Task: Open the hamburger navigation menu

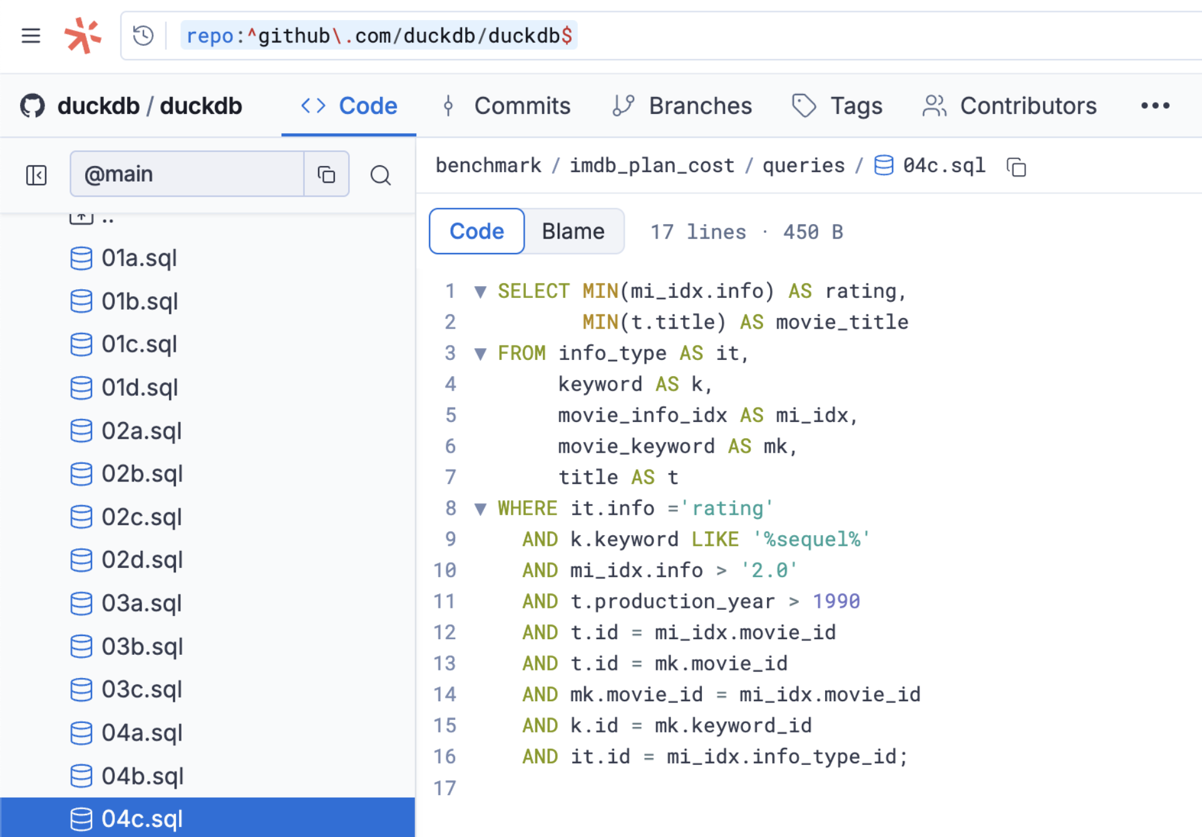Action: tap(31, 36)
